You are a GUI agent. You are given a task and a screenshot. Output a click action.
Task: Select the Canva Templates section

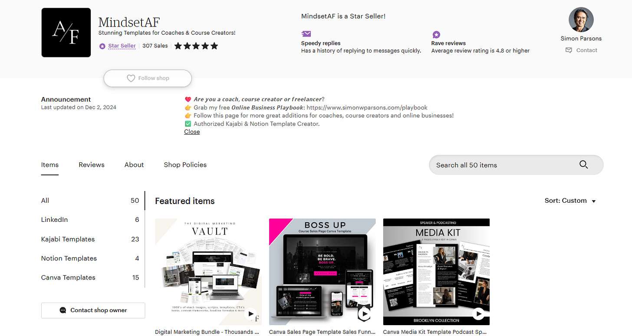pyautogui.click(x=90, y=277)
